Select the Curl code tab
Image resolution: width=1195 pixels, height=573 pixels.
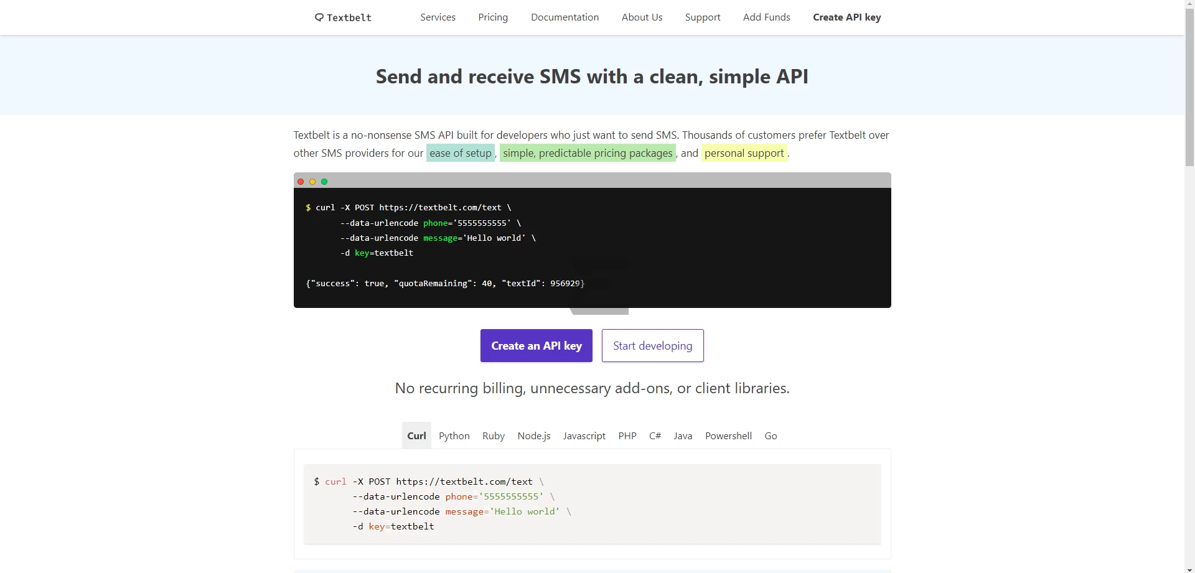point(416,436)
